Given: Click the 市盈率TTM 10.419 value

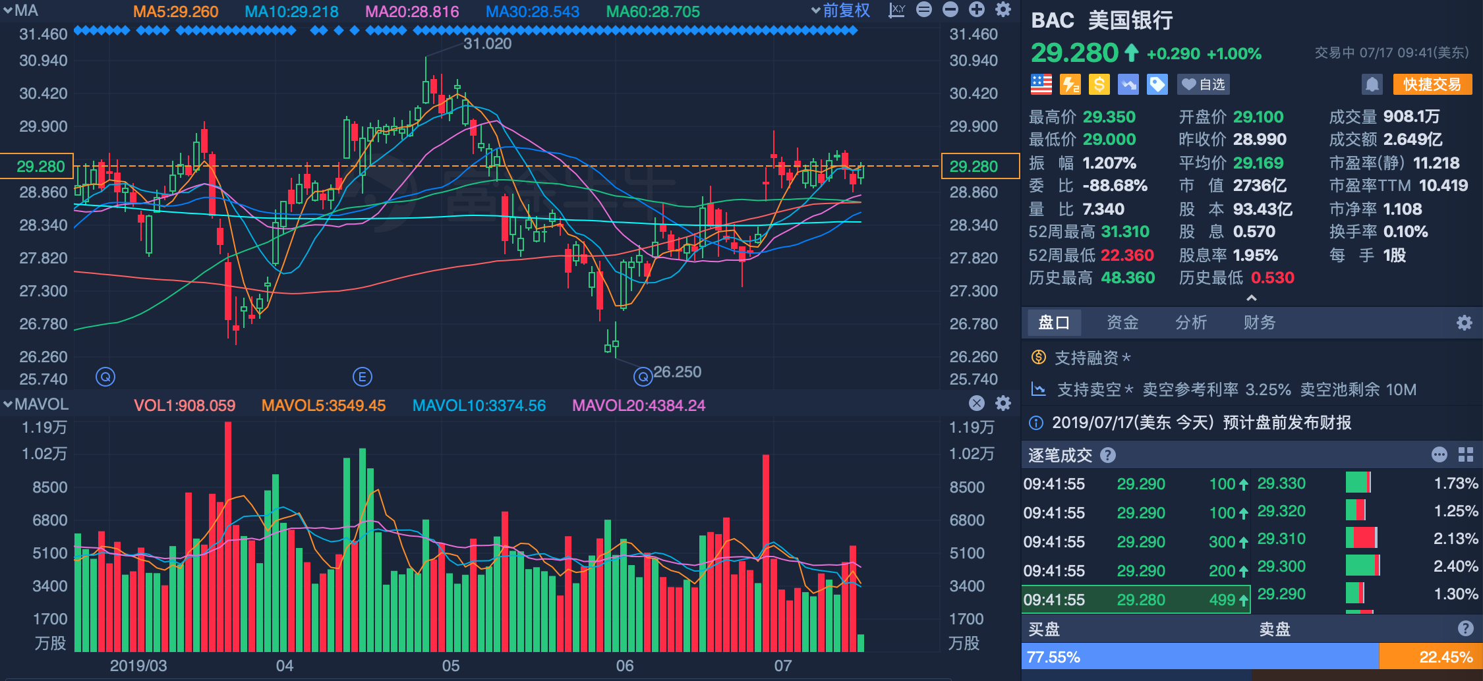Looking at the screenshot, I should pyautogui.click(x=1443, y=185).
